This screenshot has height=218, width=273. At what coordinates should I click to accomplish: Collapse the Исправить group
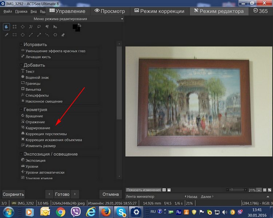[21, 44]
